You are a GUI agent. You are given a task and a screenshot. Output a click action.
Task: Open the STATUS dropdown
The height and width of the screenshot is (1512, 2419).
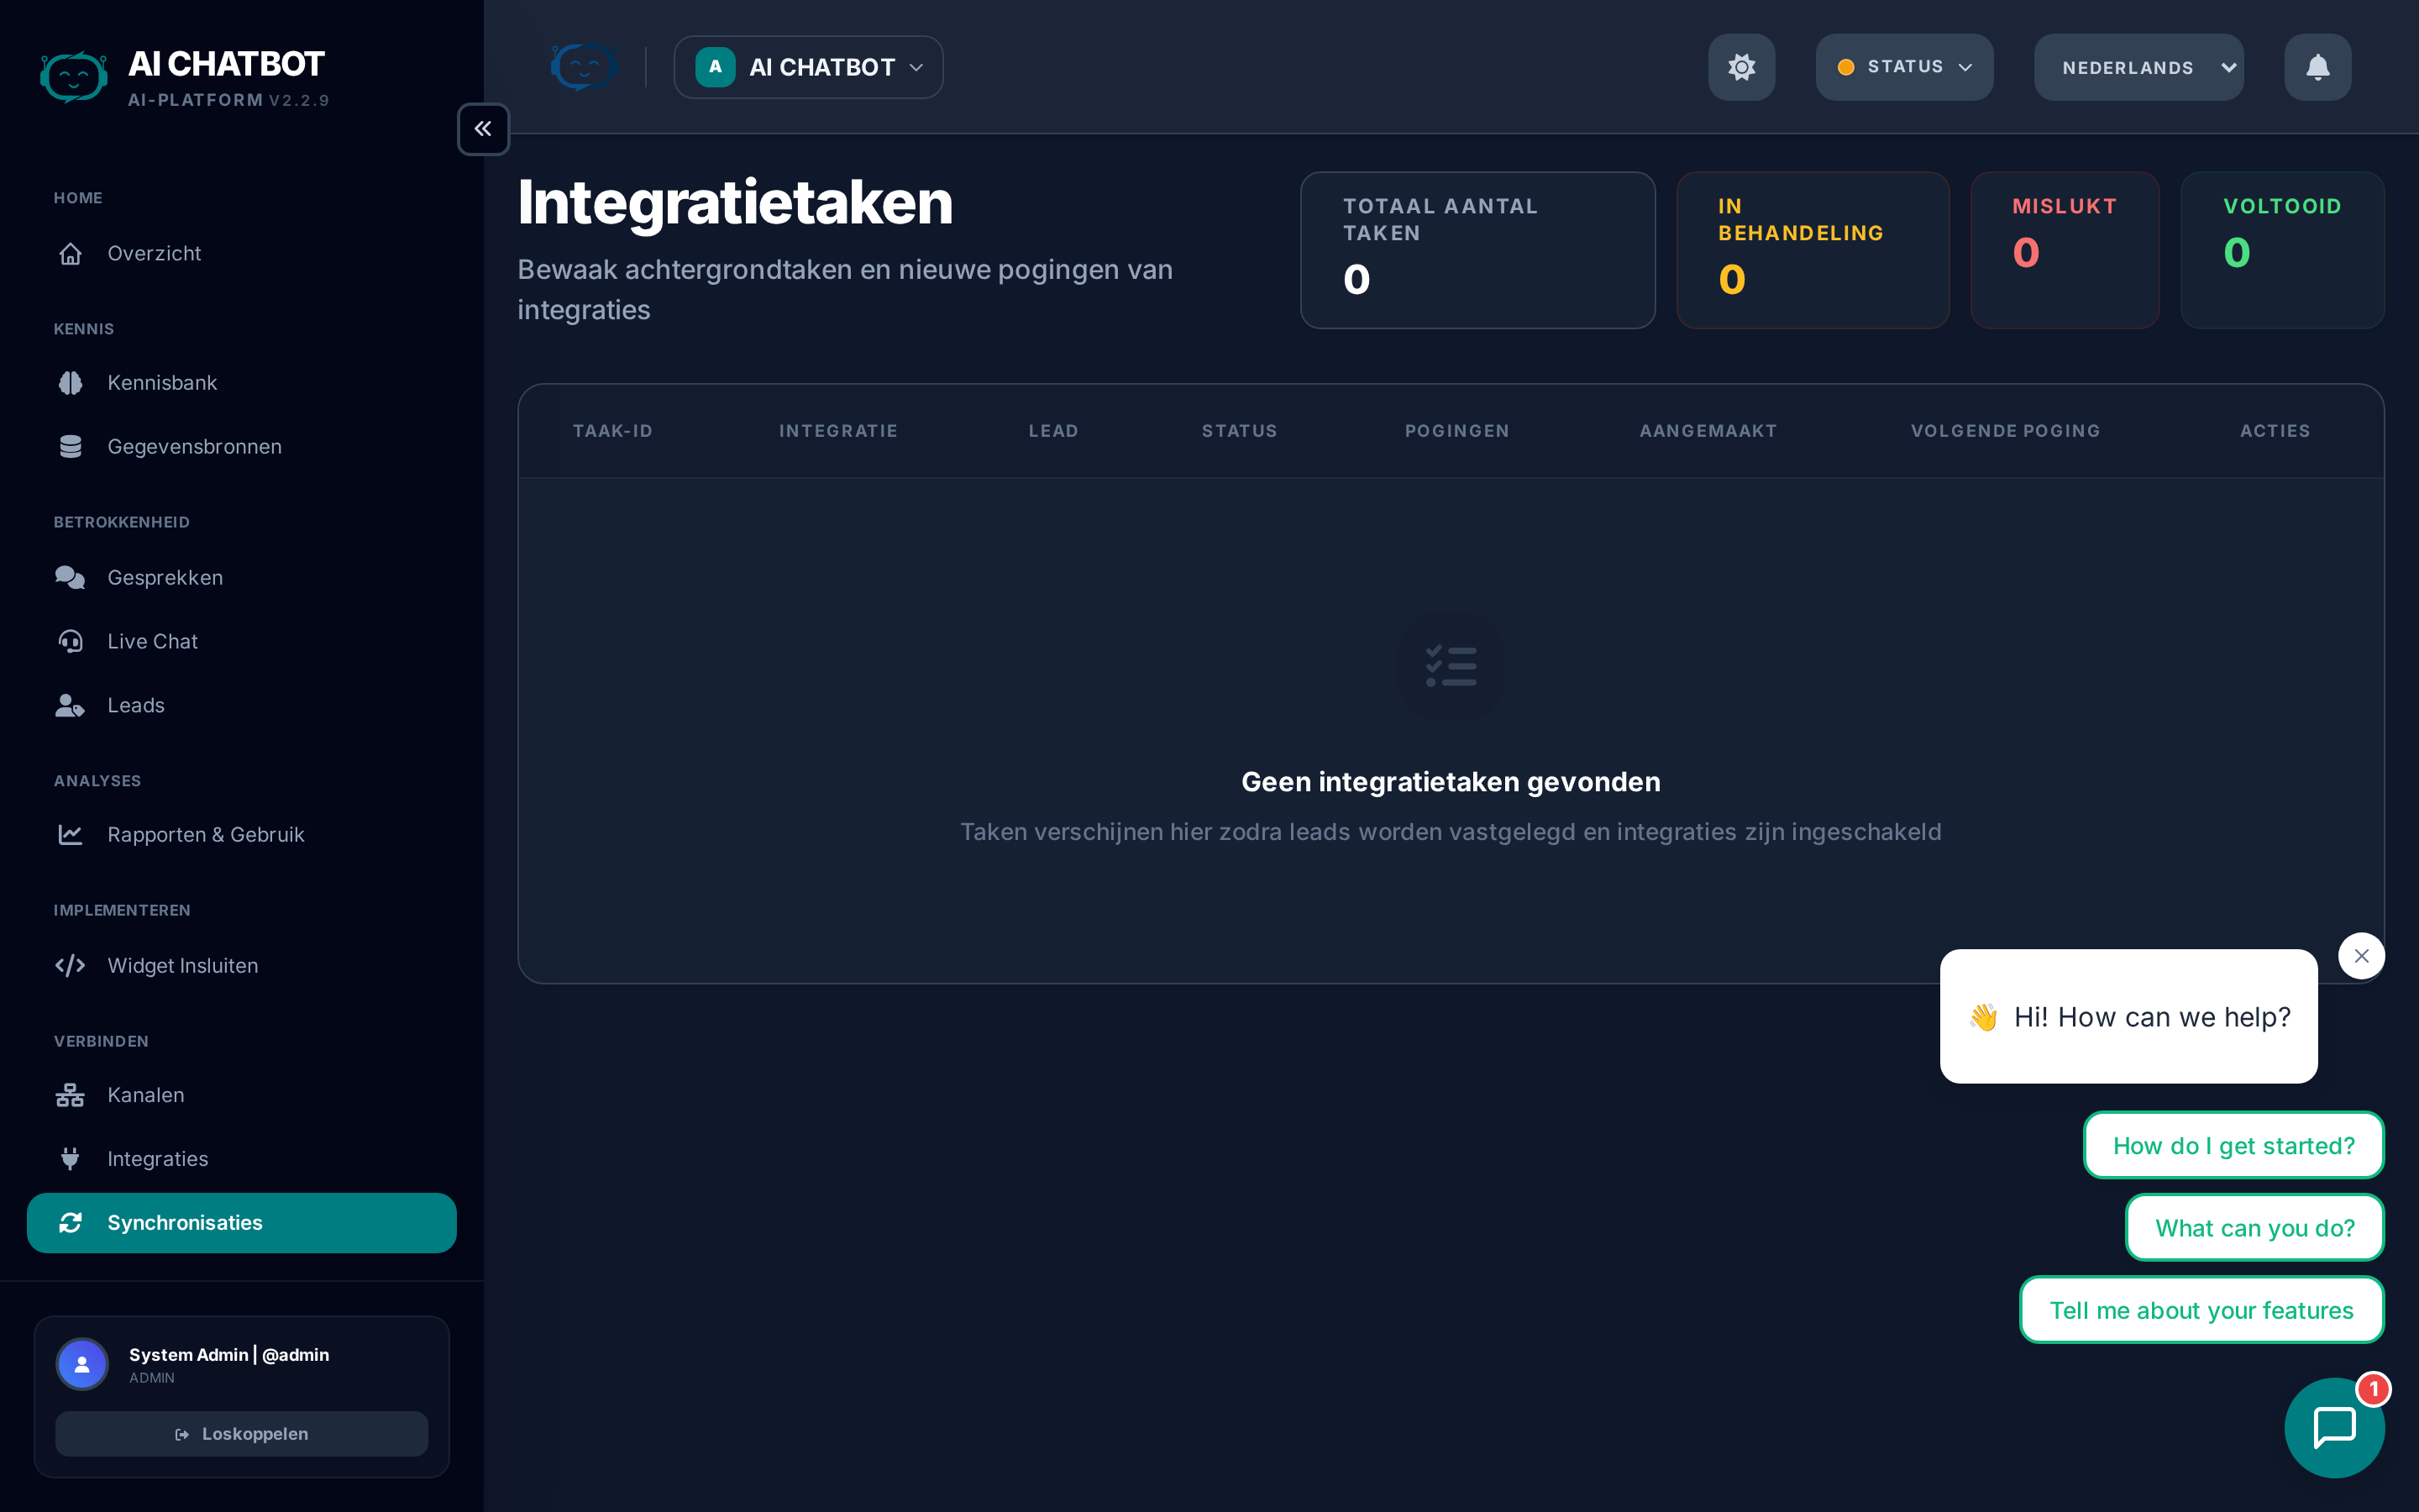(1904, 67)
